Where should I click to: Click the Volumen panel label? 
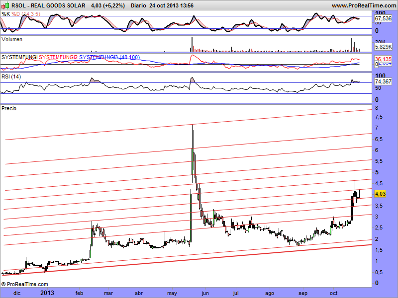pos(11,39)
